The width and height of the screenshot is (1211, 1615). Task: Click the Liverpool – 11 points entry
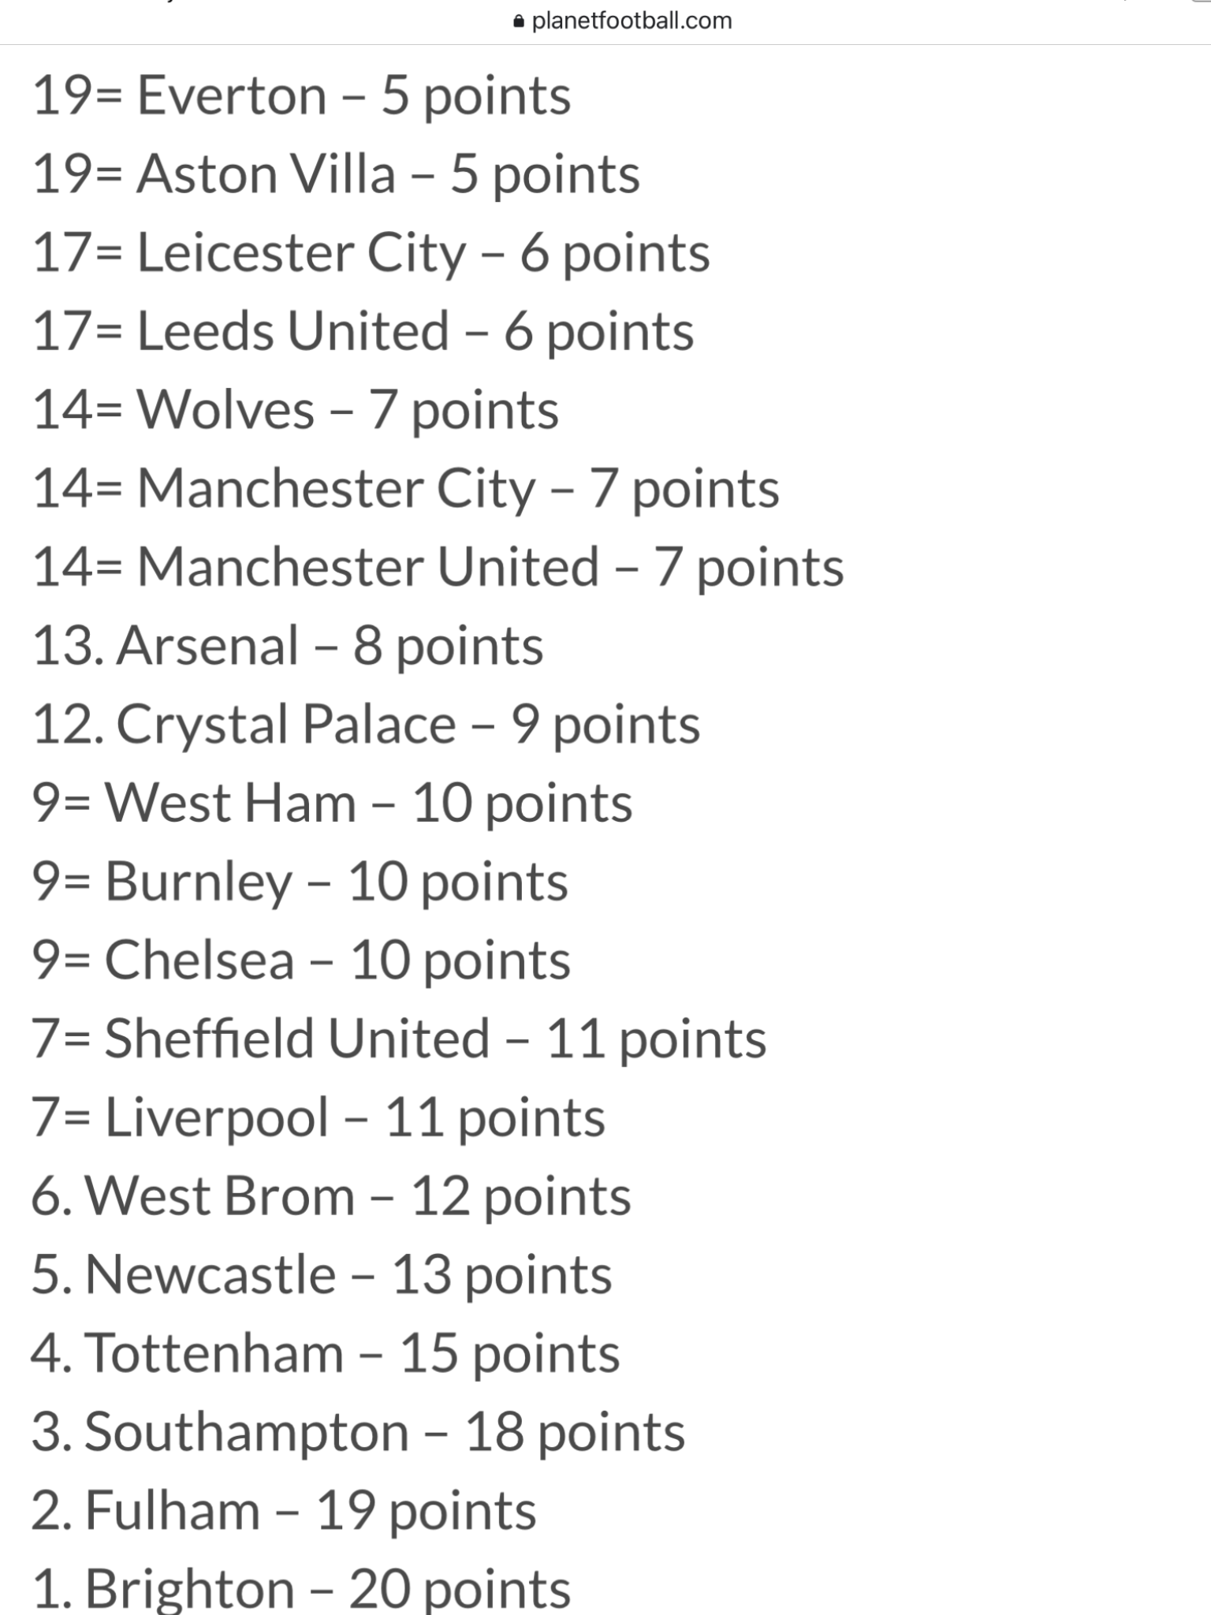tap(319, 1118)
